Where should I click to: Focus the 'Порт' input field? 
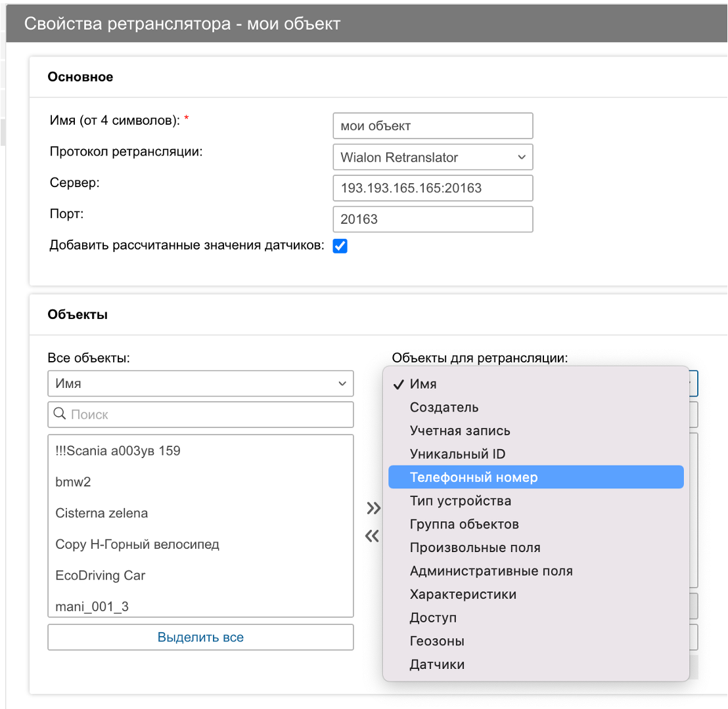[x=432, y=219]
